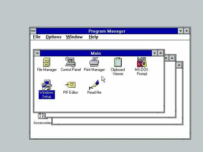Viewport: 203px width, 152px height.
Task: Select the Print Manager icon
Action: [x=94, y=62]
